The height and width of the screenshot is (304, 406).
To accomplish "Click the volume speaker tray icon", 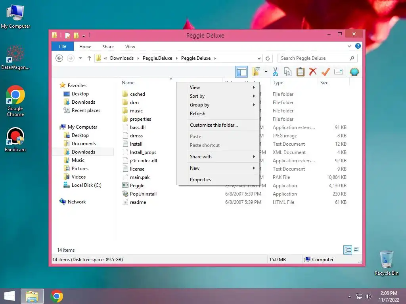I will pos(368,296).
